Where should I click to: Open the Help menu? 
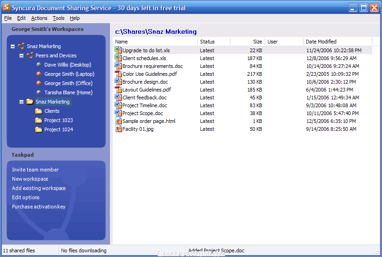click(75, 18)
